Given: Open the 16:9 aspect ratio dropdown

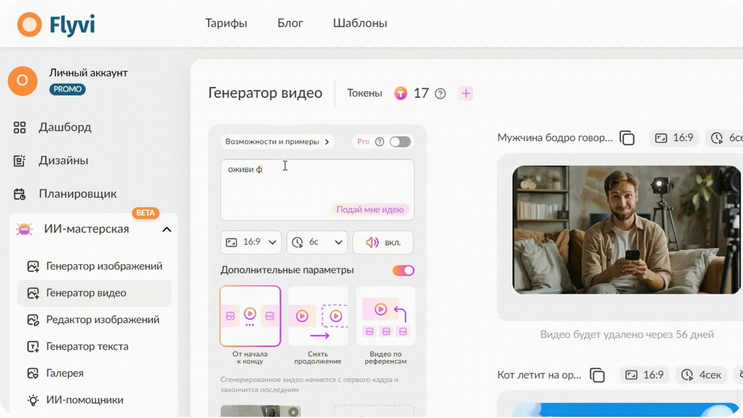Looking at the screenshot, I should pyautogui.click(x=251, y=242).
